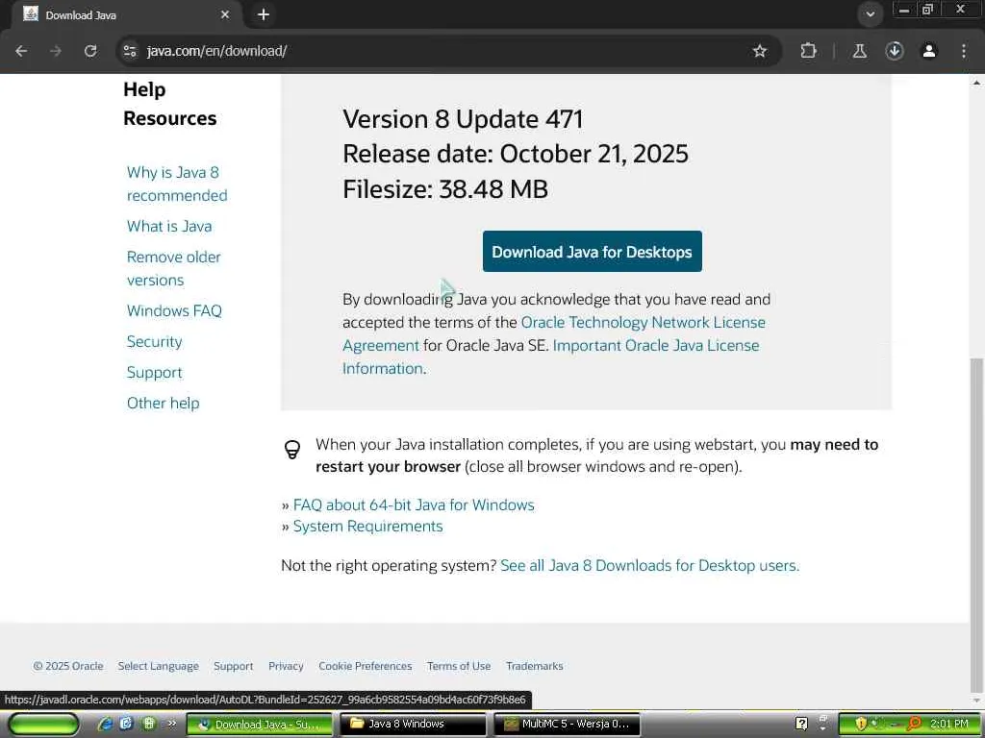Open the Privacy footer link
The image size is (985, 738).
pyautogui.click(x=286, y=666)
